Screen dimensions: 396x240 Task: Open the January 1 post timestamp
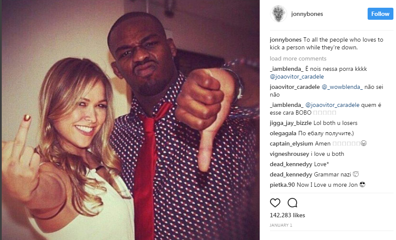pyautogui.click(x=281, y=225)
